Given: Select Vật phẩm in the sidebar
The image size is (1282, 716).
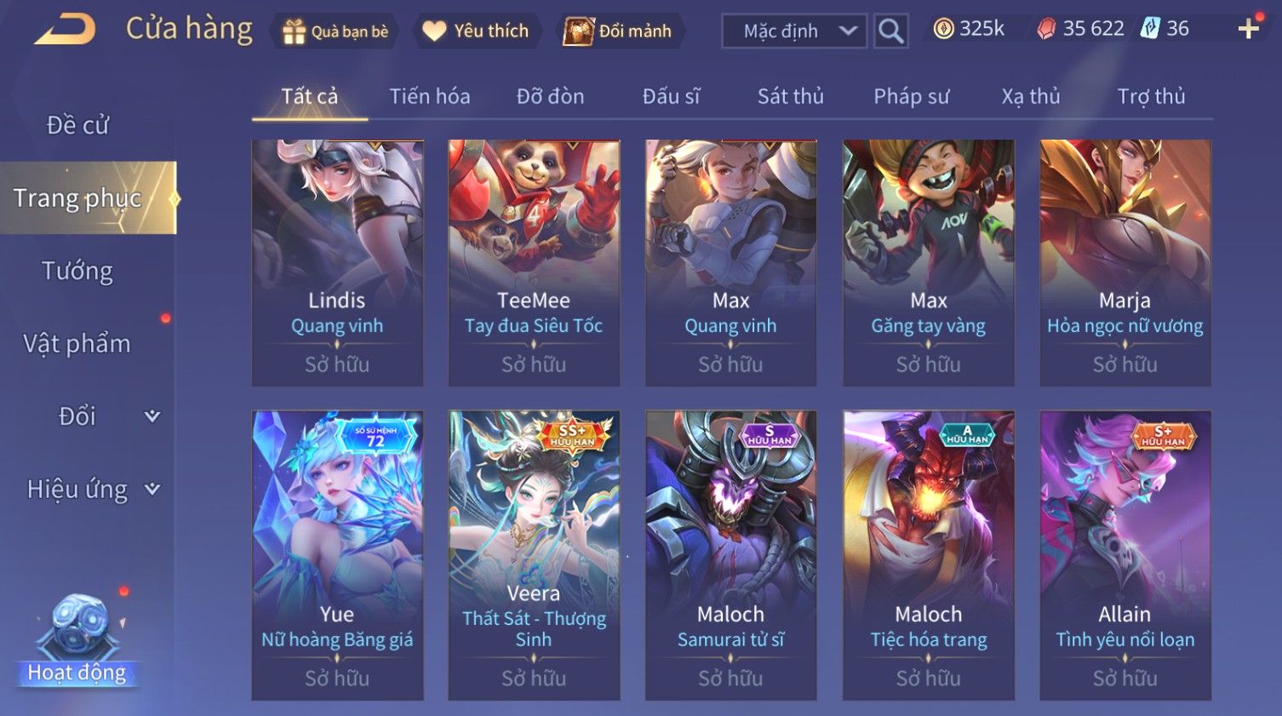Looking at the screenshot, I should [77, 344].
